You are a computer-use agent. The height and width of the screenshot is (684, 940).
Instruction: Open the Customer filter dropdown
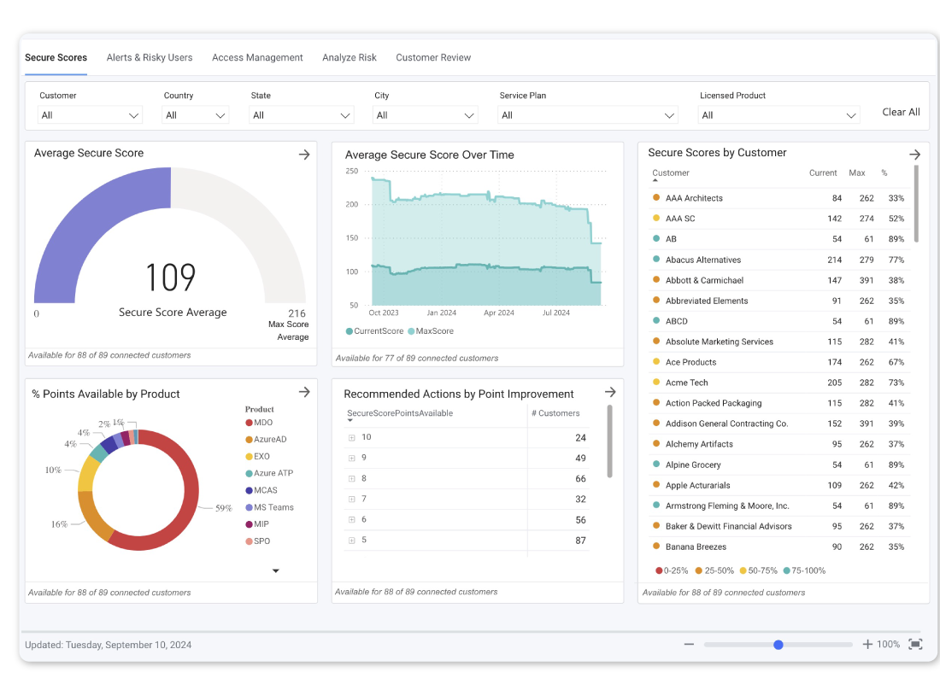click(90, 115)
